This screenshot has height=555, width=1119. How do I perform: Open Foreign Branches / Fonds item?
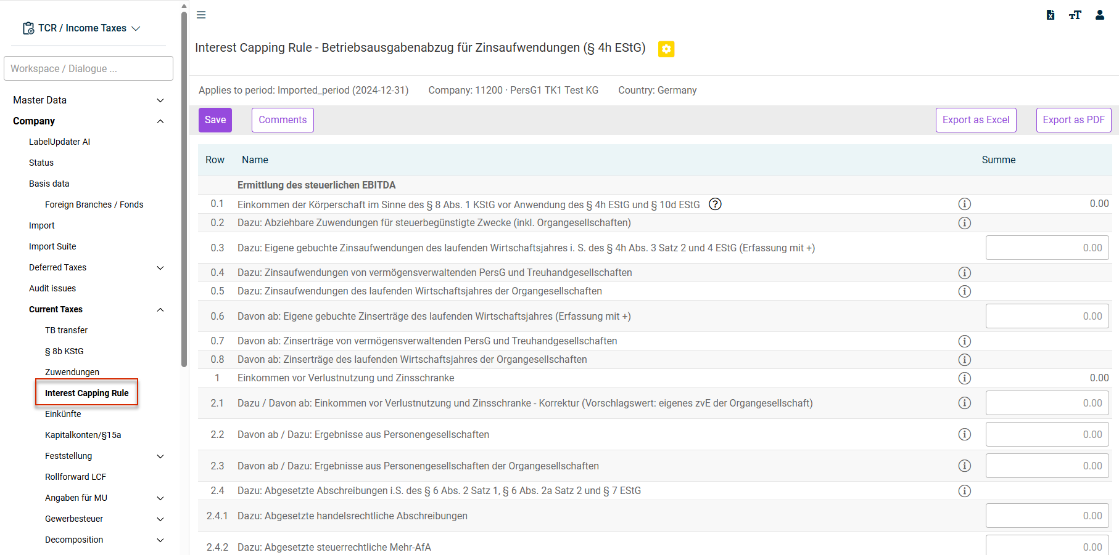tap(94, 205)
